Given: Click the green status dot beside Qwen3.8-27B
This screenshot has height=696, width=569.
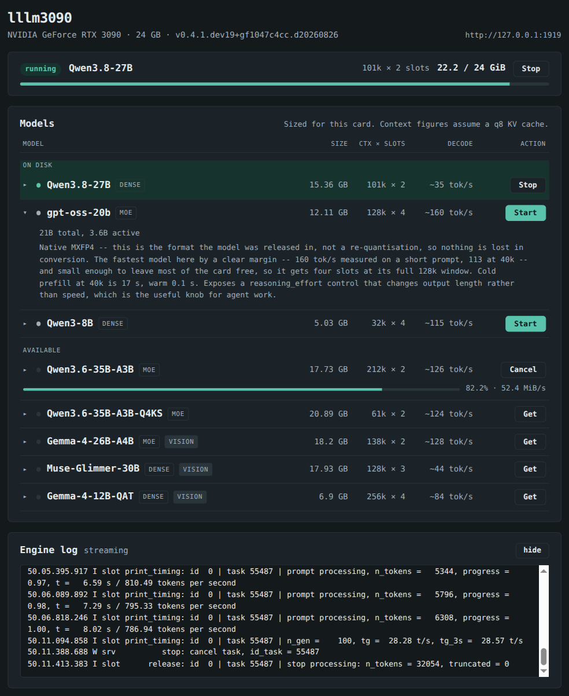Looking at the screenshot, I should (39, 185).
